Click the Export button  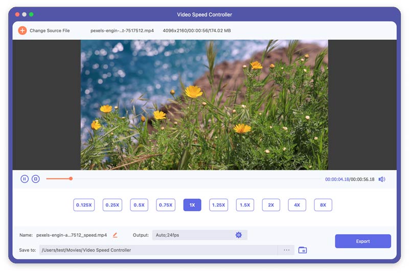(363, 241)
